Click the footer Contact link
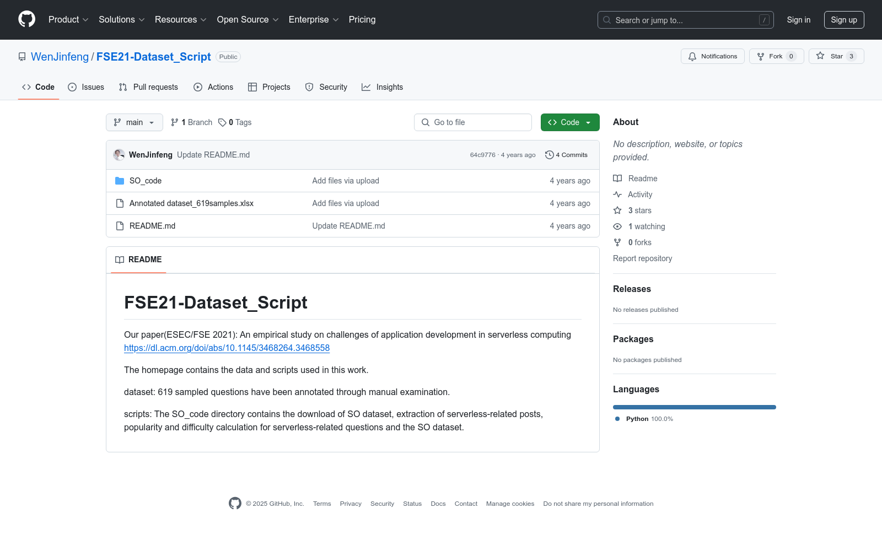Screen dimensions: 882x551 [466, 504]
